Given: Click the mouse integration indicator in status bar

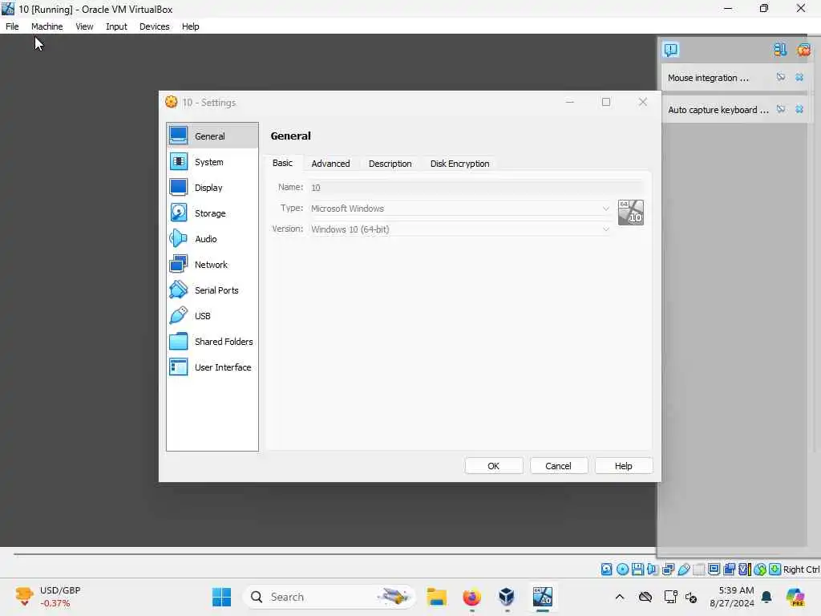Looking at the screenshot, I should pos(760,569).
